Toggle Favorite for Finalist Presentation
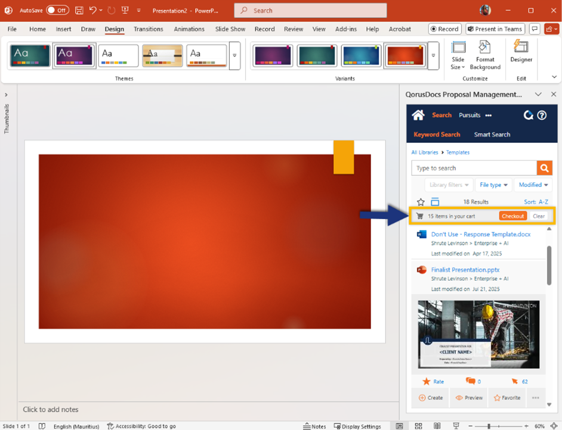The image size is (562, 430). tap(507, 398)
